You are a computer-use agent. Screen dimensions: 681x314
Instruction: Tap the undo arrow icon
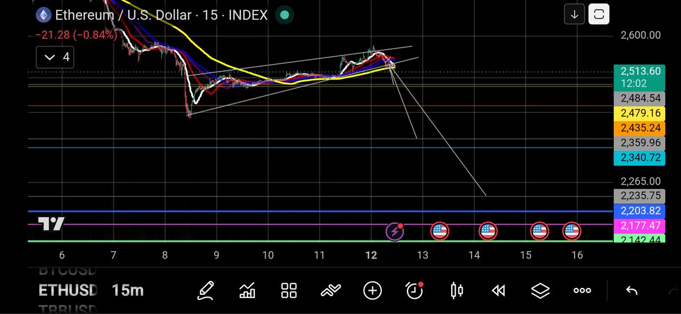coord(631,291)
